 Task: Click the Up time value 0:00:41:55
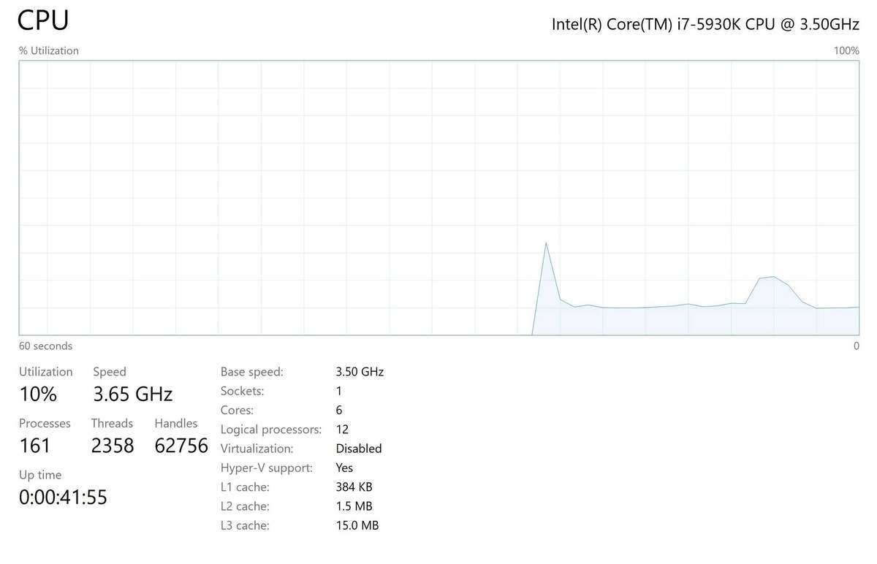(x=63, y=498)
